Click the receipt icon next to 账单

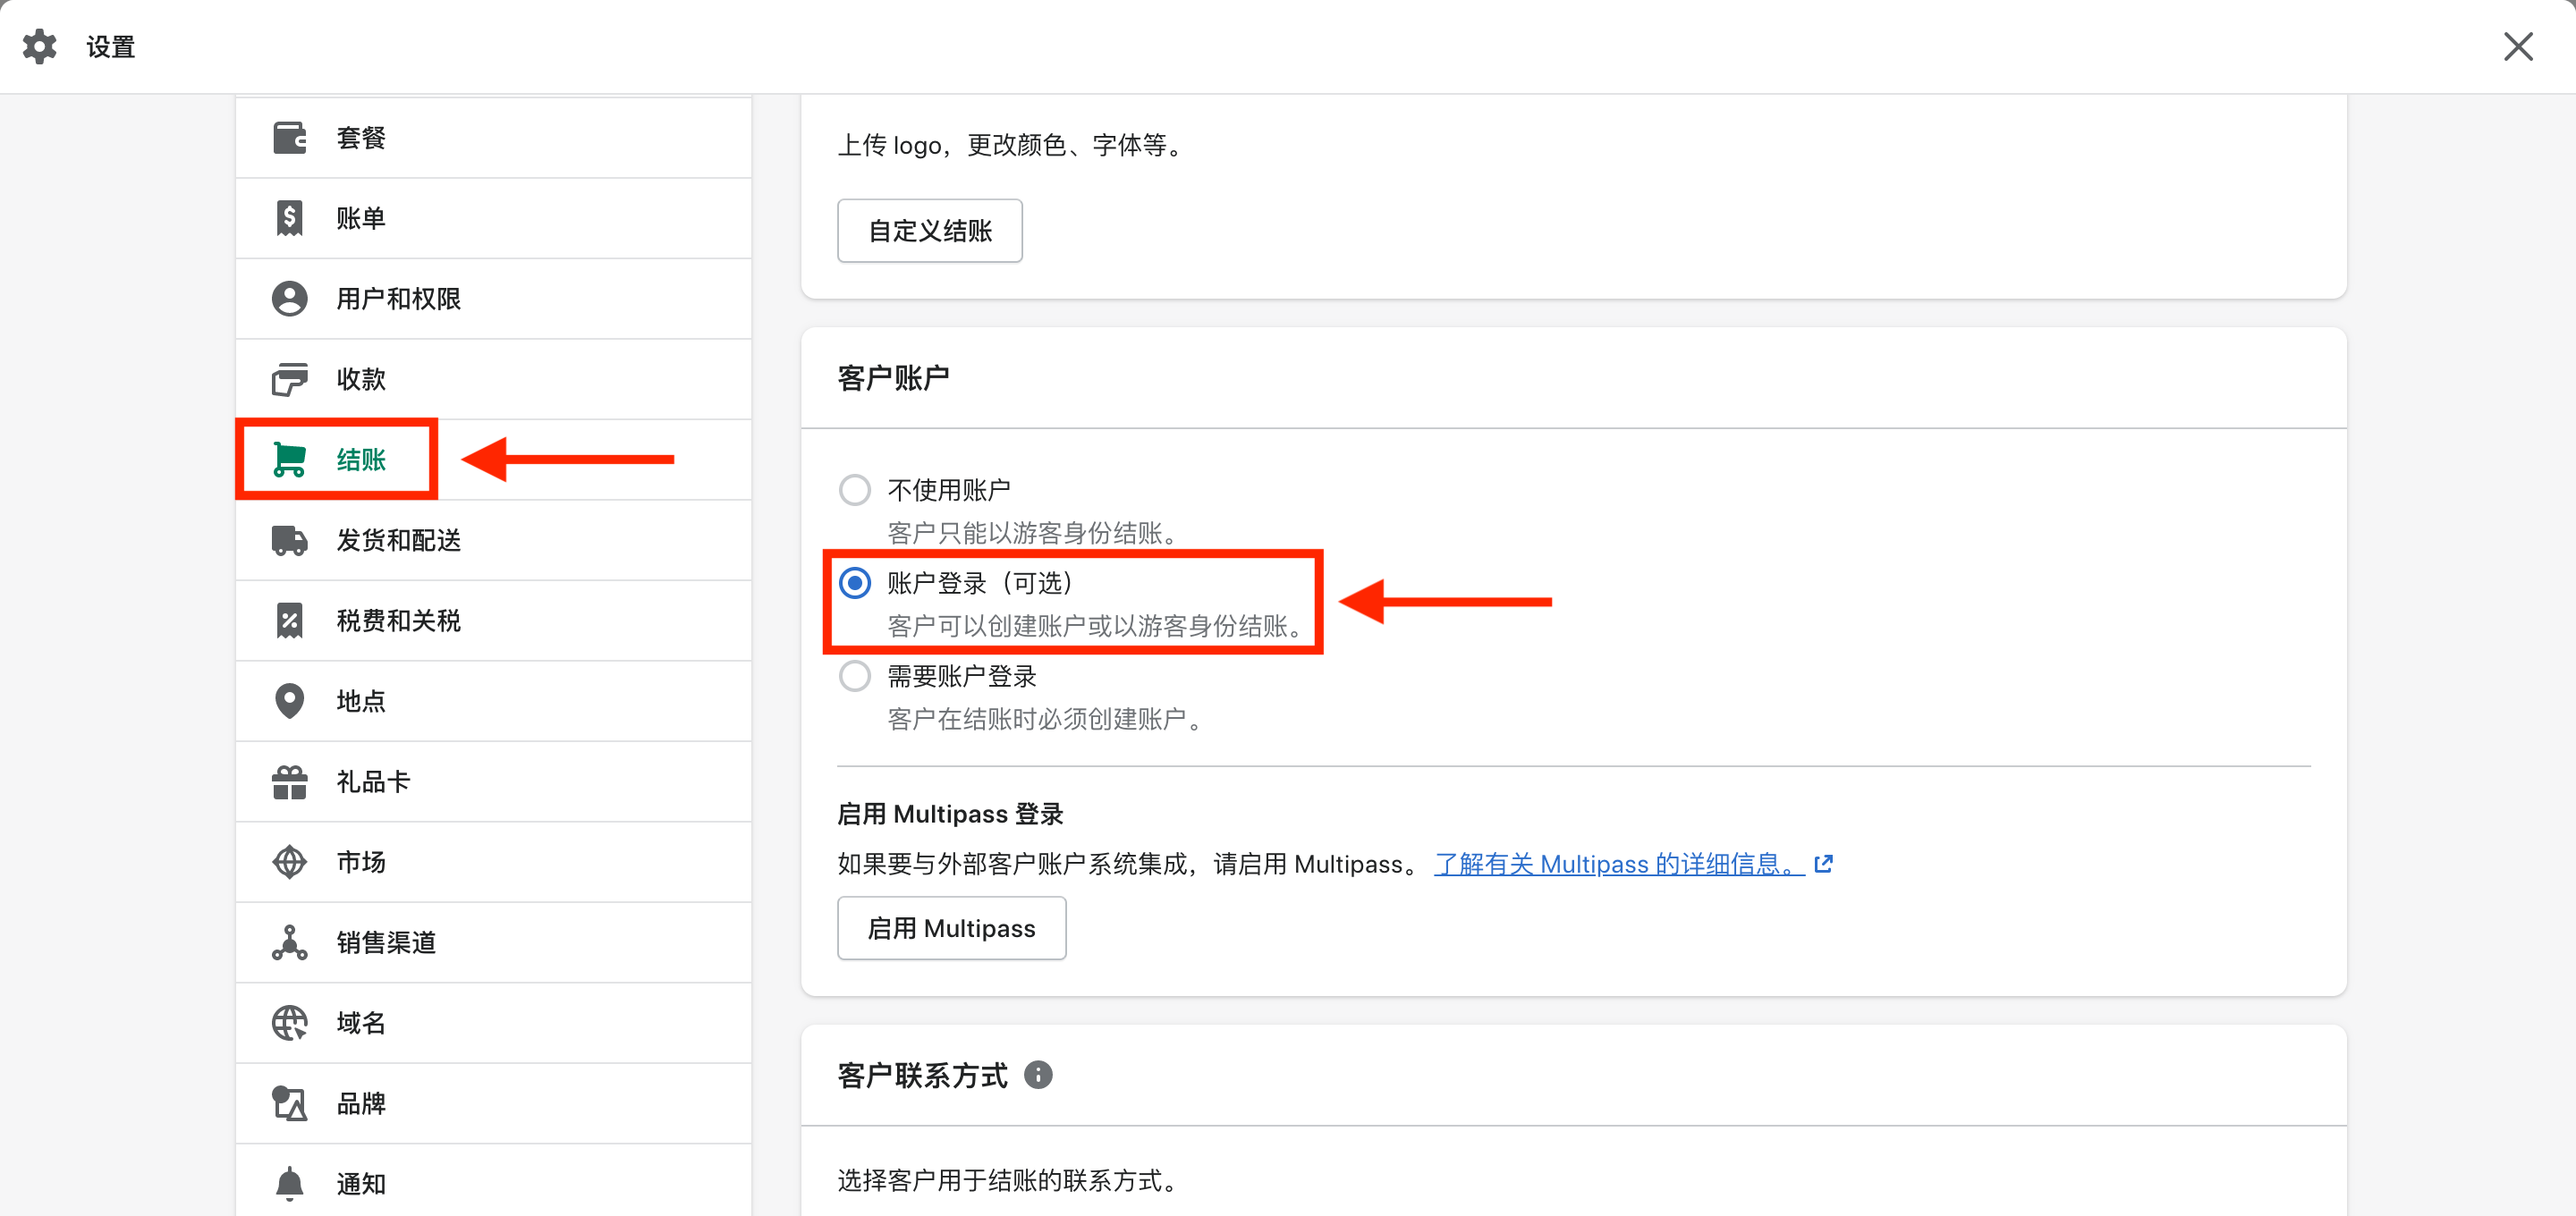pyautogui.click(x=289, y=218)
